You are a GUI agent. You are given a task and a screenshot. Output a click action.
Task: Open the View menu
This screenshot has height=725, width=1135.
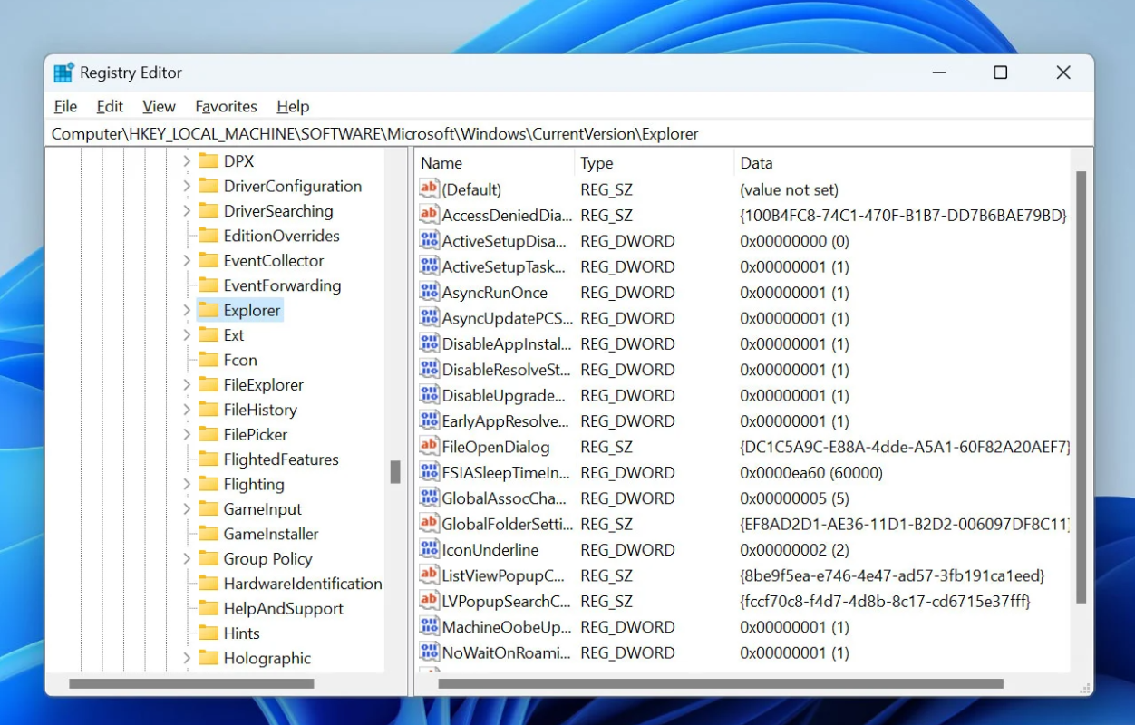(160, 106)
